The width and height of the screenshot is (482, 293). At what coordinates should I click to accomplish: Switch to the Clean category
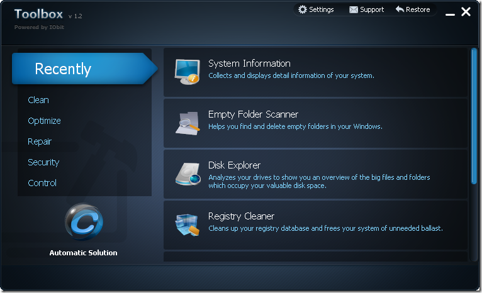[38, 100]
